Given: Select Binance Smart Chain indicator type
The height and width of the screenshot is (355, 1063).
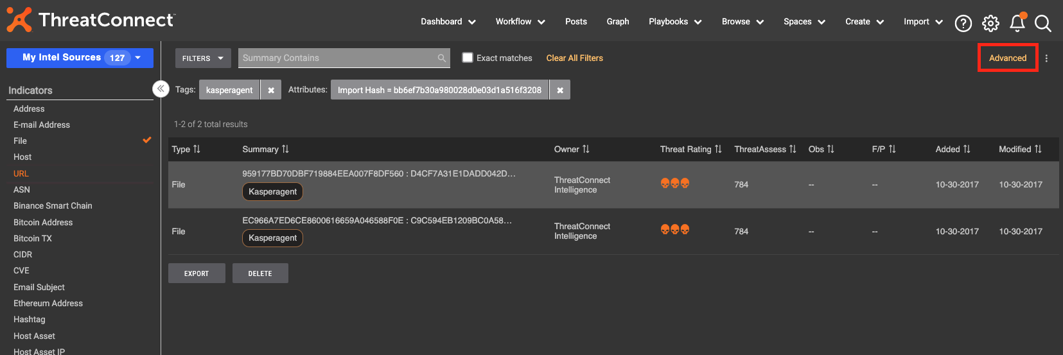Looking at the screenshot, I should [x=53, y=205].
